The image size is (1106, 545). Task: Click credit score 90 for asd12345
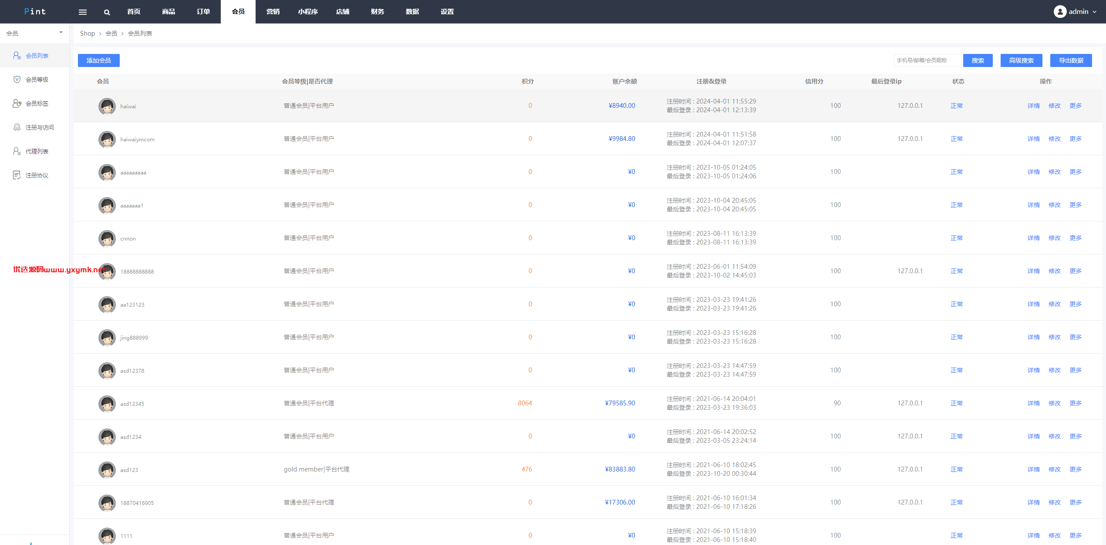(x=837, y=403)
